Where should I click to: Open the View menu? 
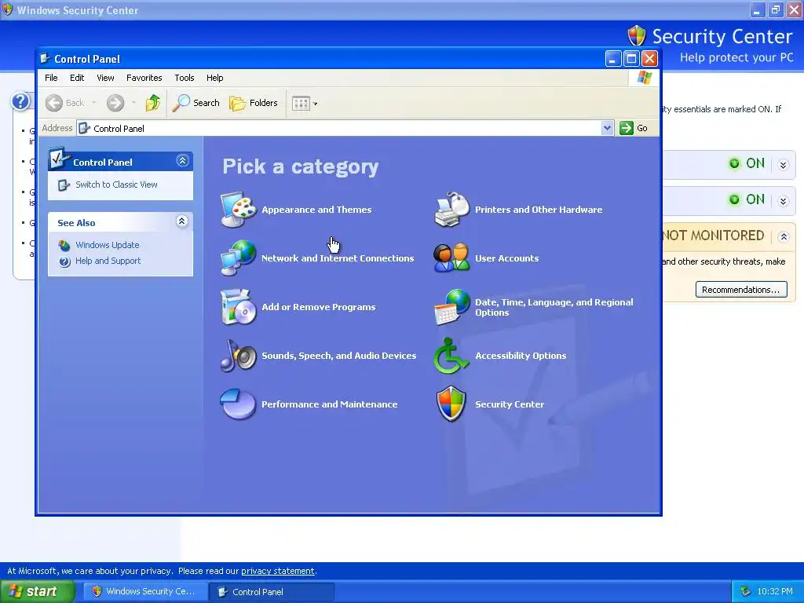pyautogui.click(x=106, y=78)
